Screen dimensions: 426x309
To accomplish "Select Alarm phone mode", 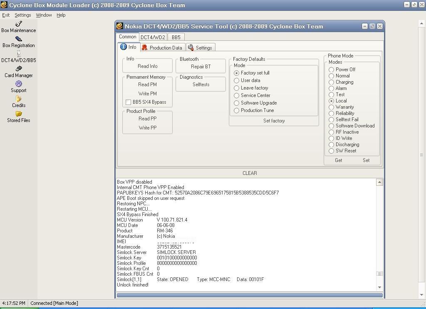I will tap(331, 88).
